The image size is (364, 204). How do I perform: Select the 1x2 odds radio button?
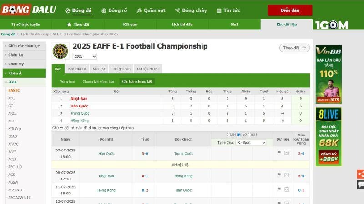coord(238,135)
